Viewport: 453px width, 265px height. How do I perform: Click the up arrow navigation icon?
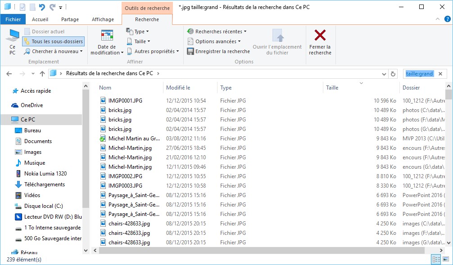[42, 74]
